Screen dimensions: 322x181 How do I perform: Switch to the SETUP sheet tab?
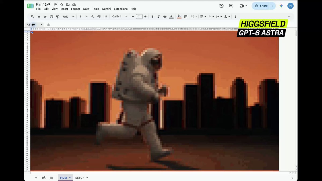click(80, 178)
